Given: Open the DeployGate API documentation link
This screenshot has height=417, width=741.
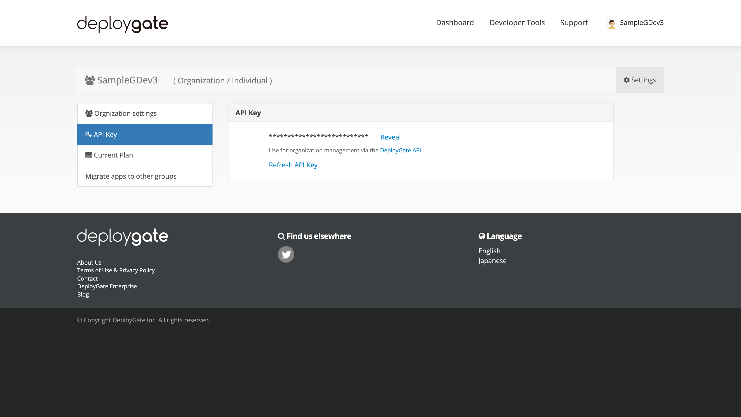Looking at the screenshot, I should [x=400, y=150].
